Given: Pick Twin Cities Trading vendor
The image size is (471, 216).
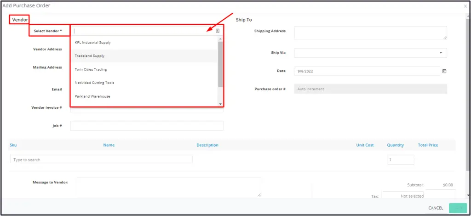Looking at the screenshot, I should 144,69.
